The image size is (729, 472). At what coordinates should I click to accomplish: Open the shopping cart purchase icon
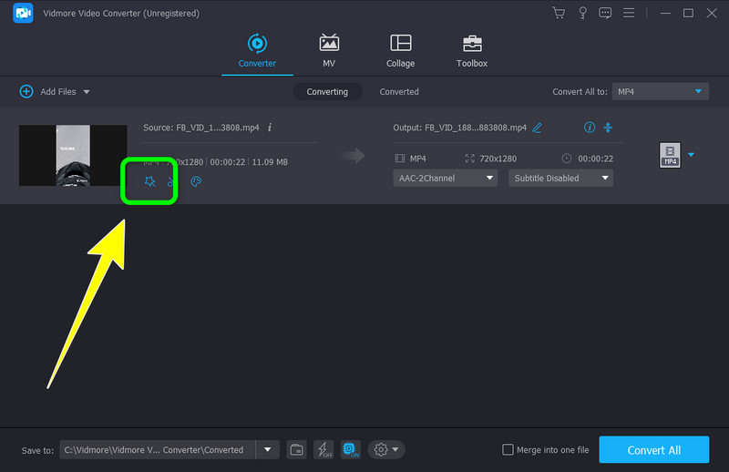pos(559,13)
